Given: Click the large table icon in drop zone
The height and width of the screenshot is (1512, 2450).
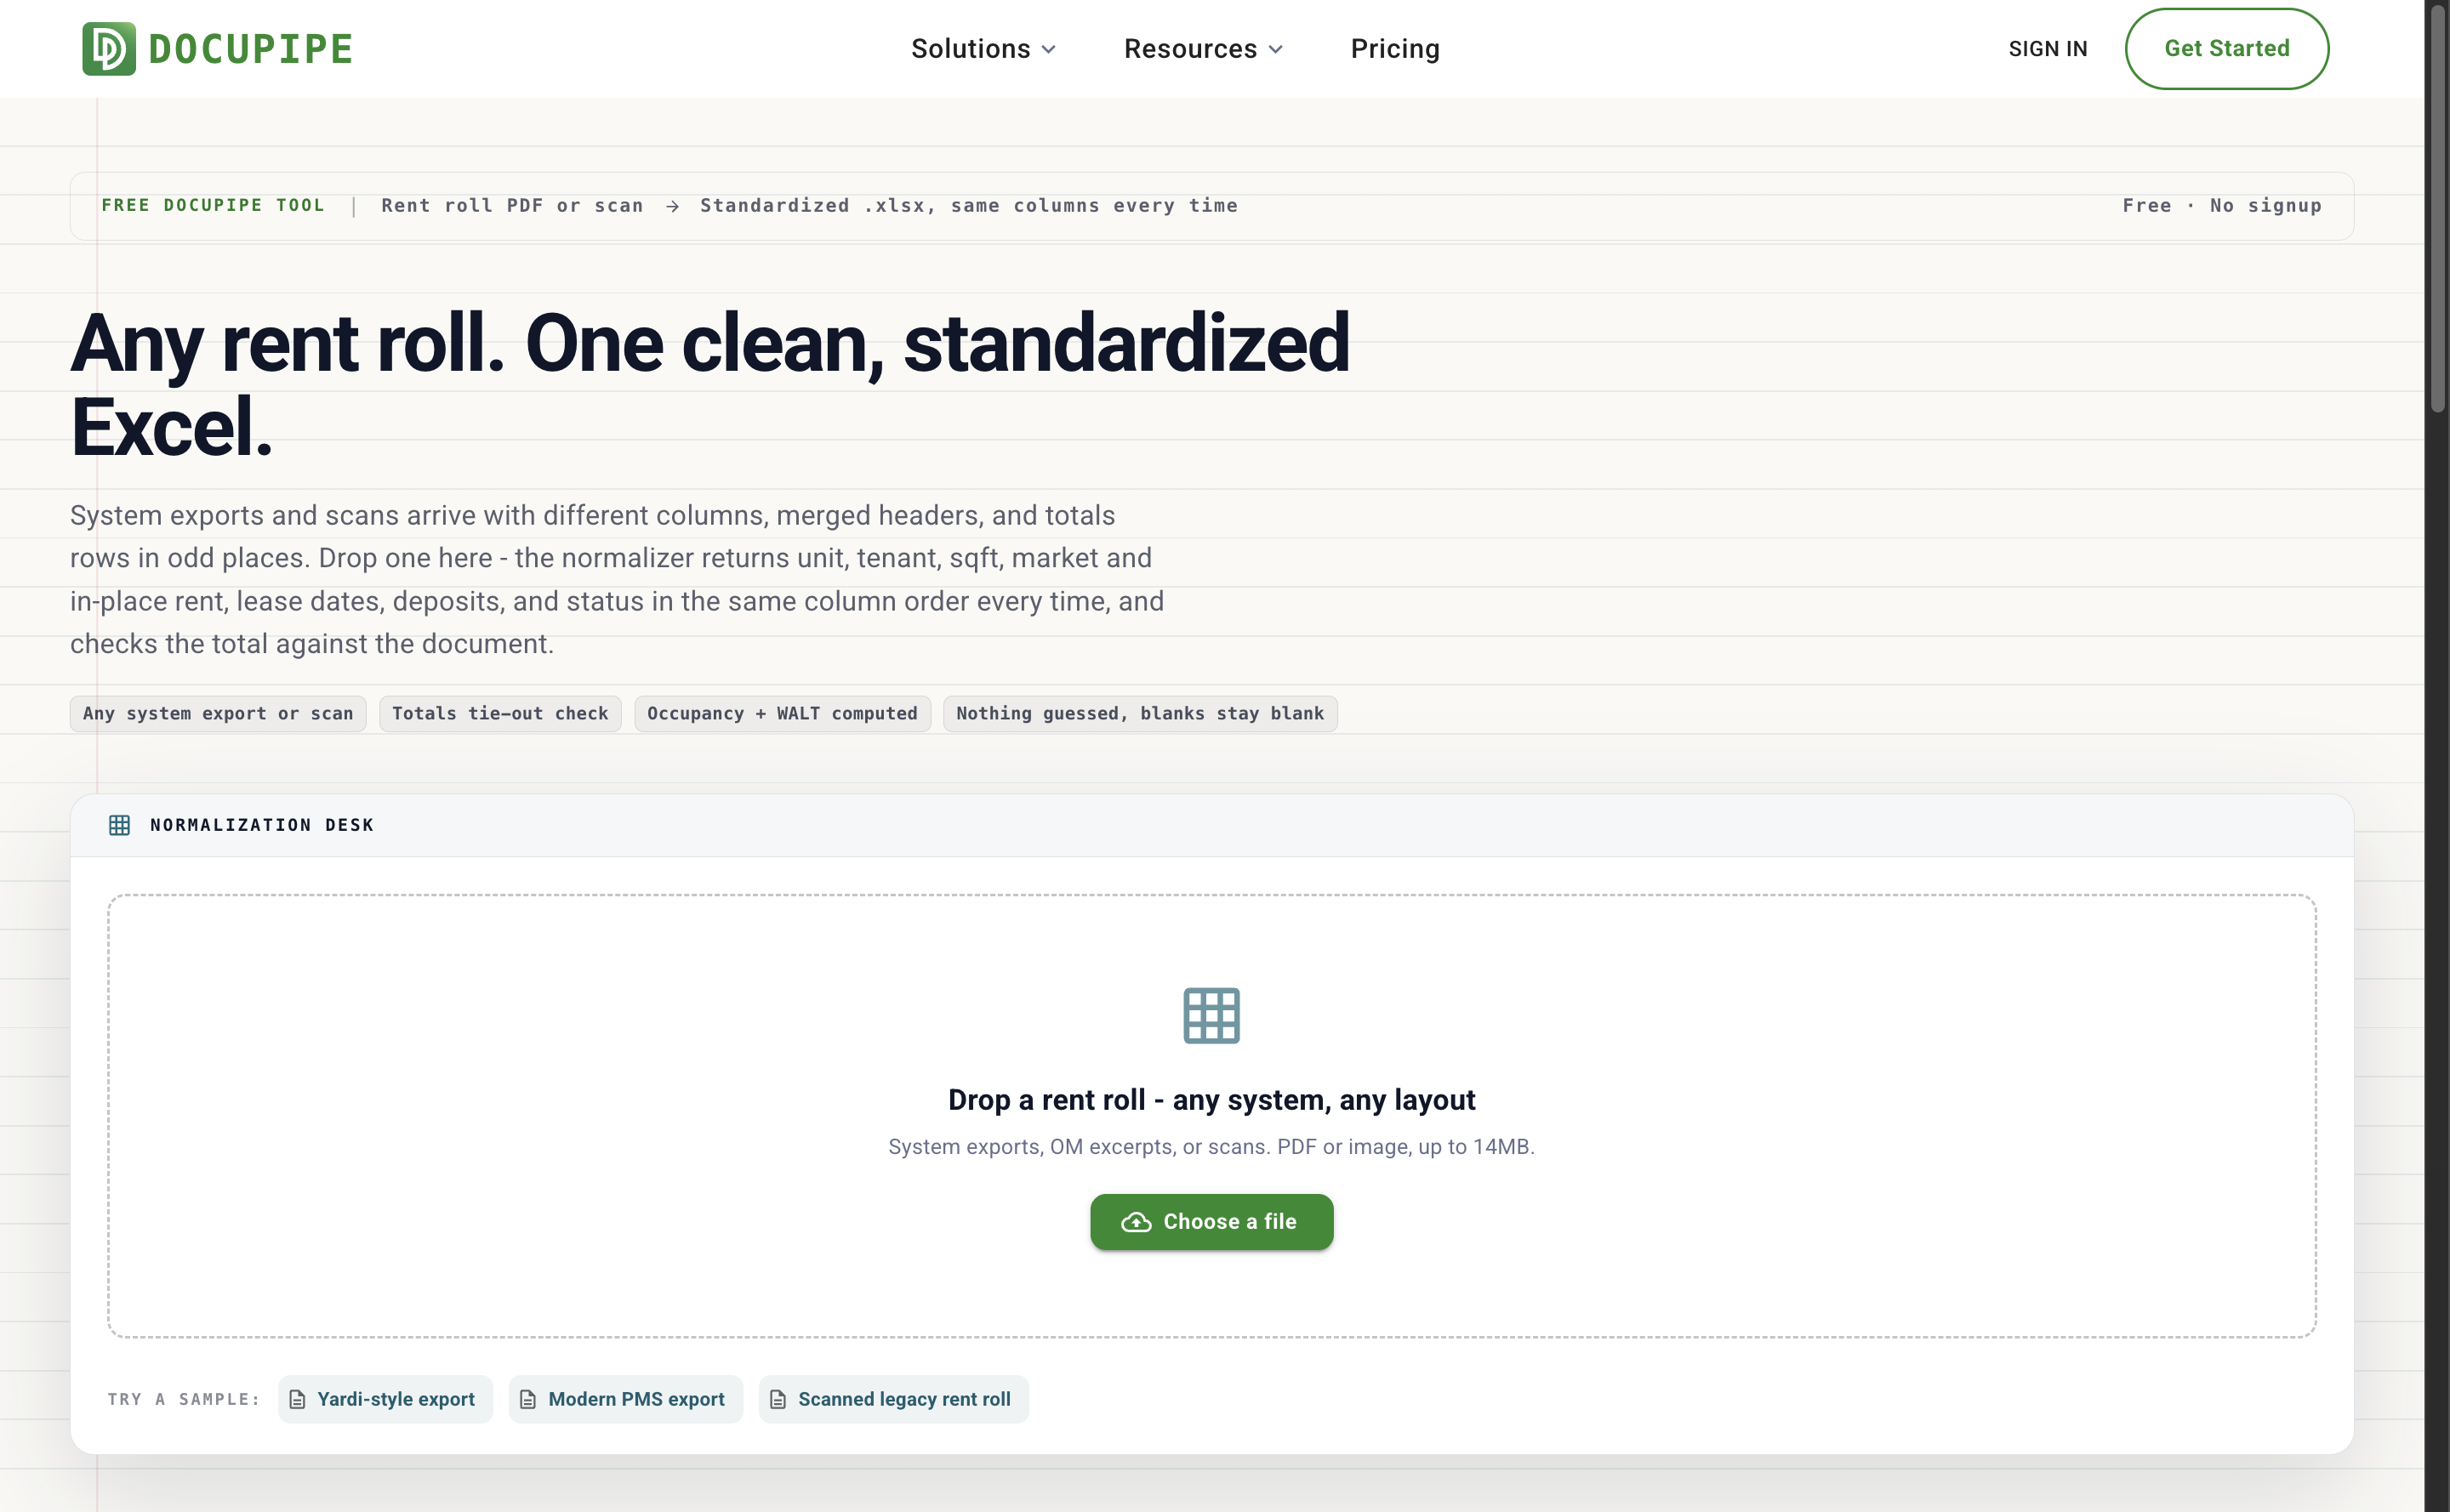Looking at the screenshot, I should (x=1211, y=1015).
